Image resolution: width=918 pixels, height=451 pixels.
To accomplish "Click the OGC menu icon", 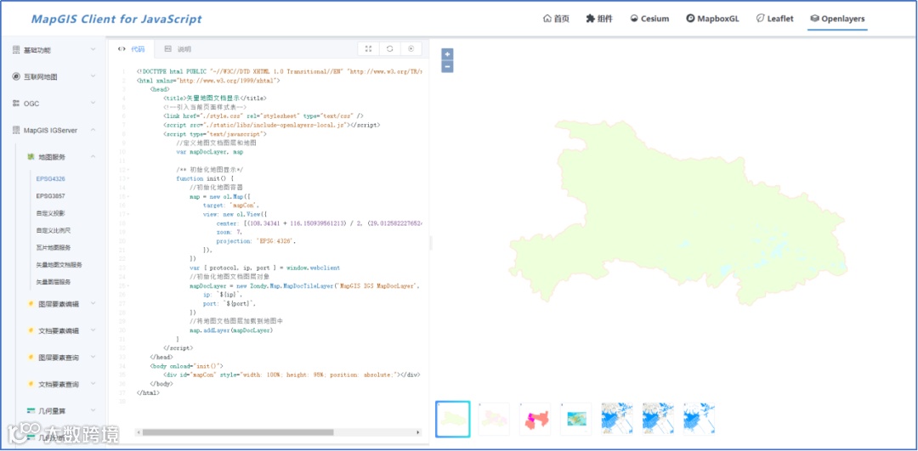I will tap(16, 104).
